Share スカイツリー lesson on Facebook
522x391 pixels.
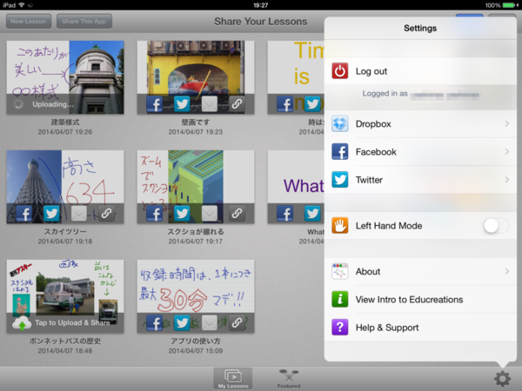[24, 214]
